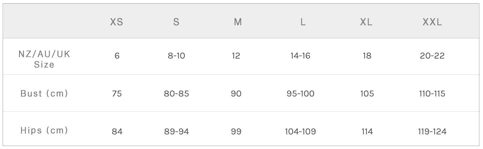Select the 8-10 size cell
483x149 pixels.
click(176, 56)
